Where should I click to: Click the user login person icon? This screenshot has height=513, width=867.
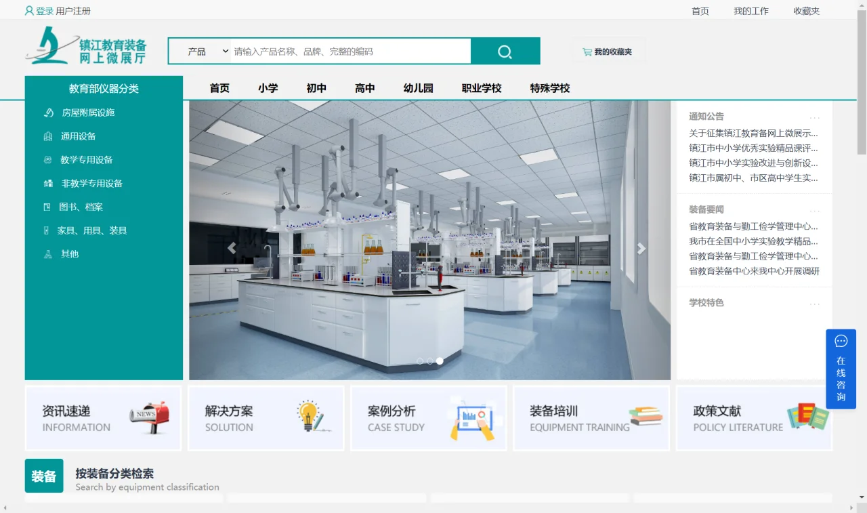tap(29, 11)
